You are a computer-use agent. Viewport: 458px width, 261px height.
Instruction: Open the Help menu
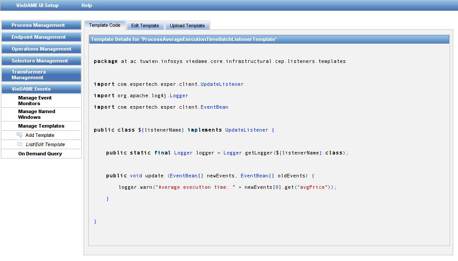[x=87, y=5]
